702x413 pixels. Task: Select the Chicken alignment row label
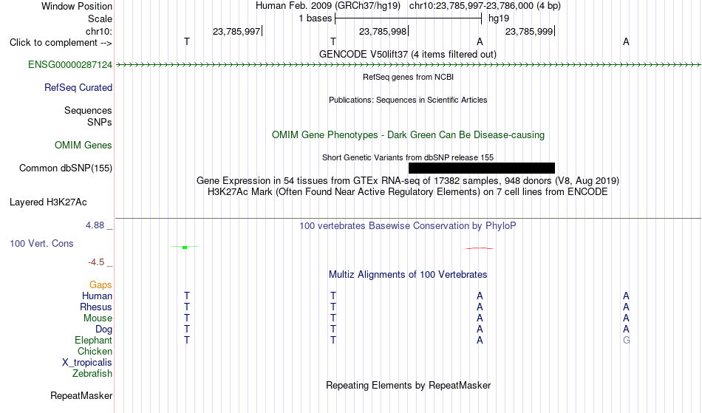[95, 352]
